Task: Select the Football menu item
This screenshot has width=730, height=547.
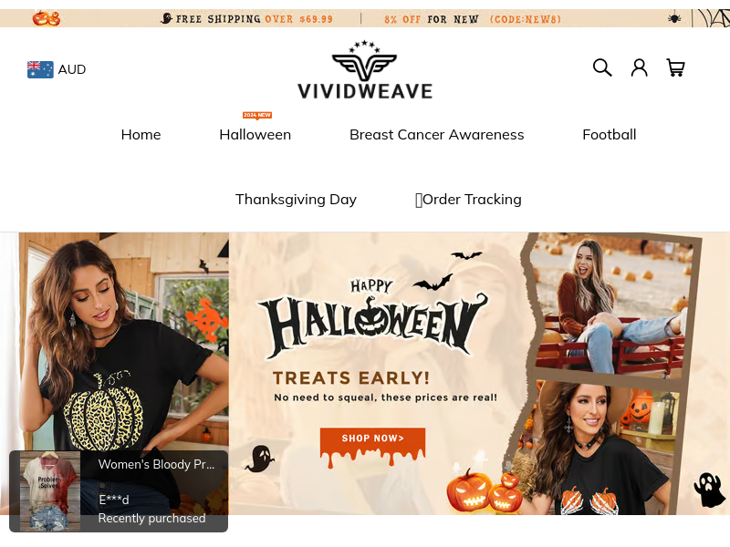Action: pos(609,135)
